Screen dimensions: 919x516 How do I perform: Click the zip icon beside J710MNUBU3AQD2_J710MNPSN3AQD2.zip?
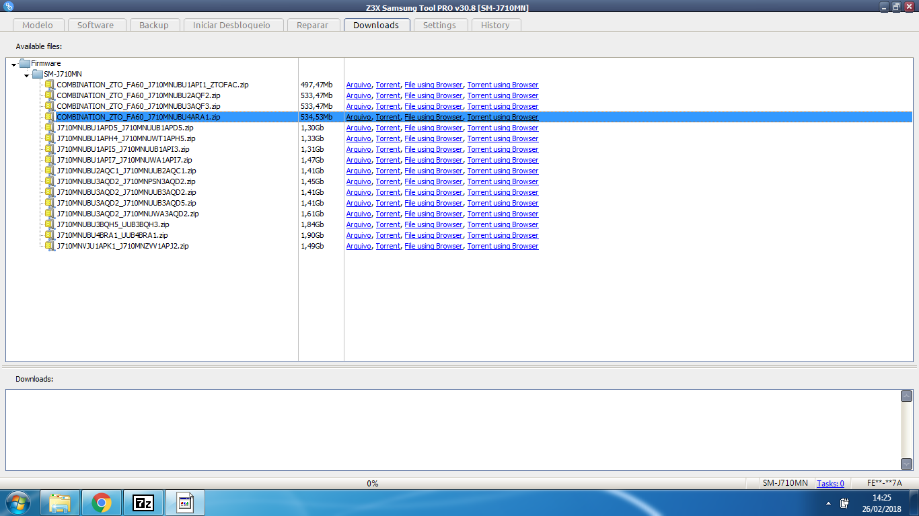click(49, 181)
